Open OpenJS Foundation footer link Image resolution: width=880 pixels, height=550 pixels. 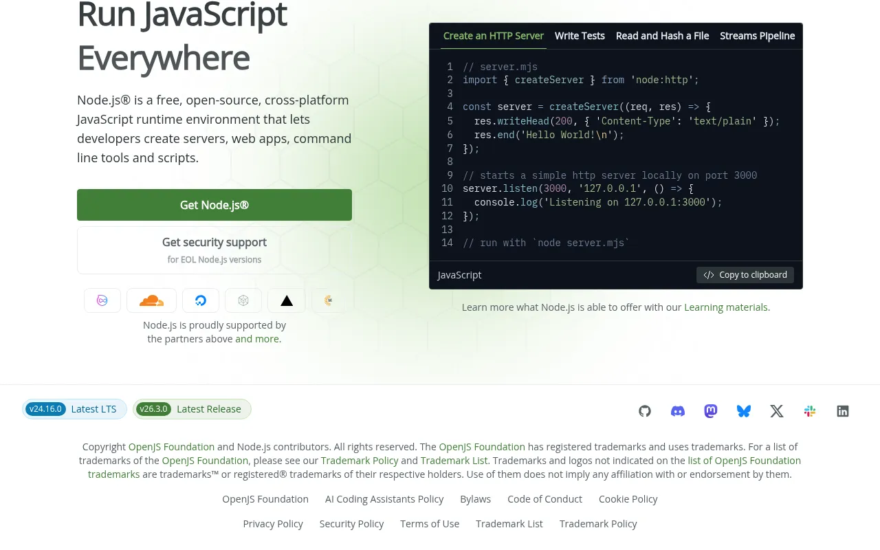[265, 499]
